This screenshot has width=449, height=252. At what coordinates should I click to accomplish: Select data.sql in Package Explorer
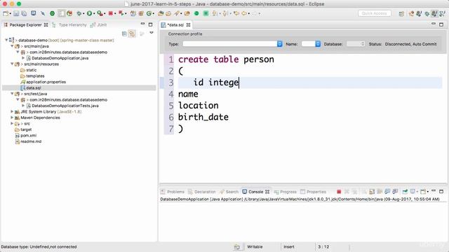tap(33, 87)
